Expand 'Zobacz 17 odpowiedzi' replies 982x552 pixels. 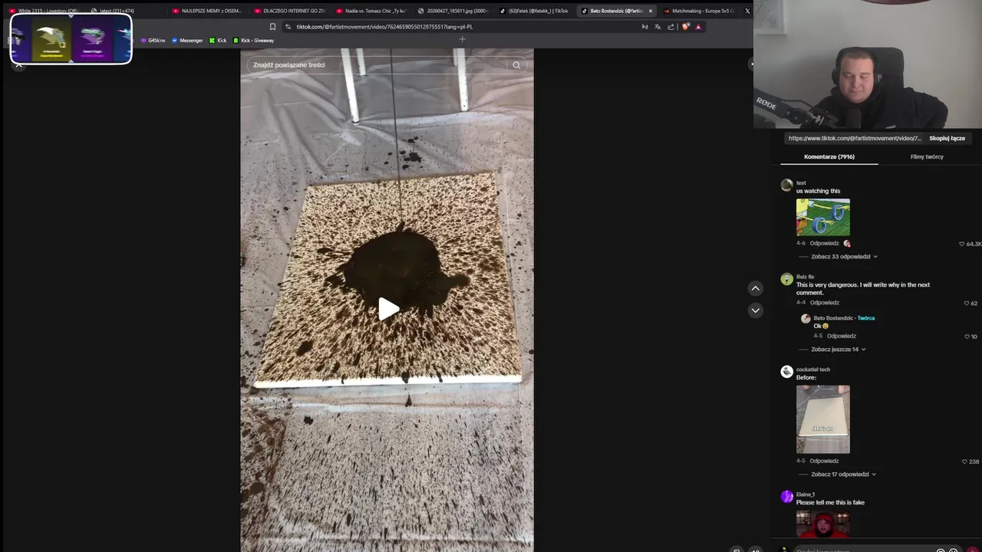coord(844,475)
